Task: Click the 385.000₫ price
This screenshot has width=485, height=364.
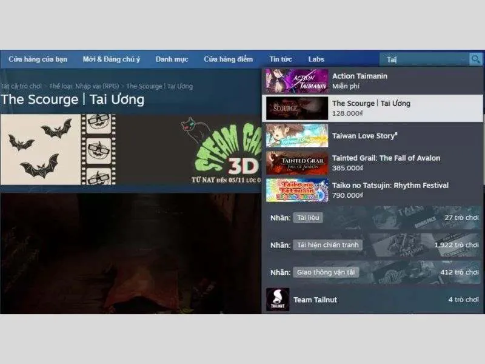Action: point(347,168)
